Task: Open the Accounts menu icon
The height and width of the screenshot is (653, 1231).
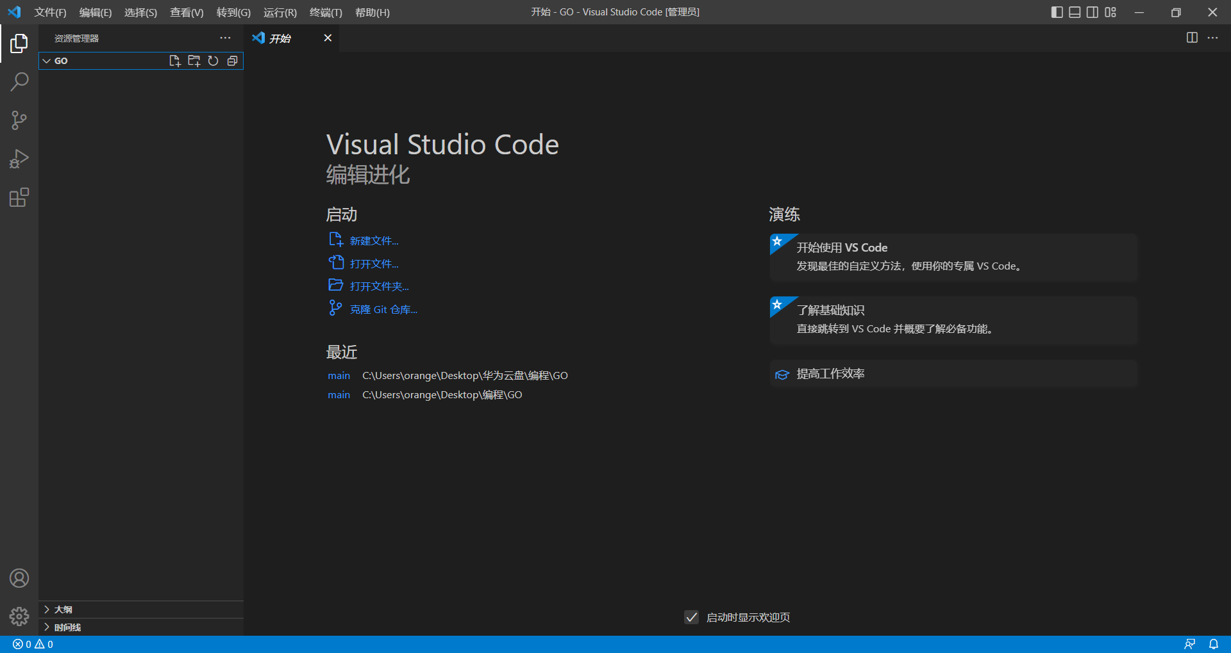Action: coord(19,578)
